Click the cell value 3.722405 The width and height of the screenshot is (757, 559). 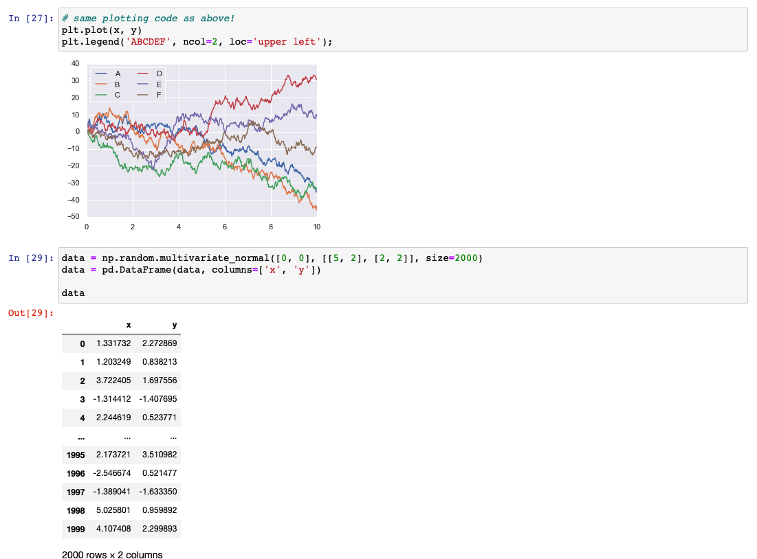tap(113, 380)
